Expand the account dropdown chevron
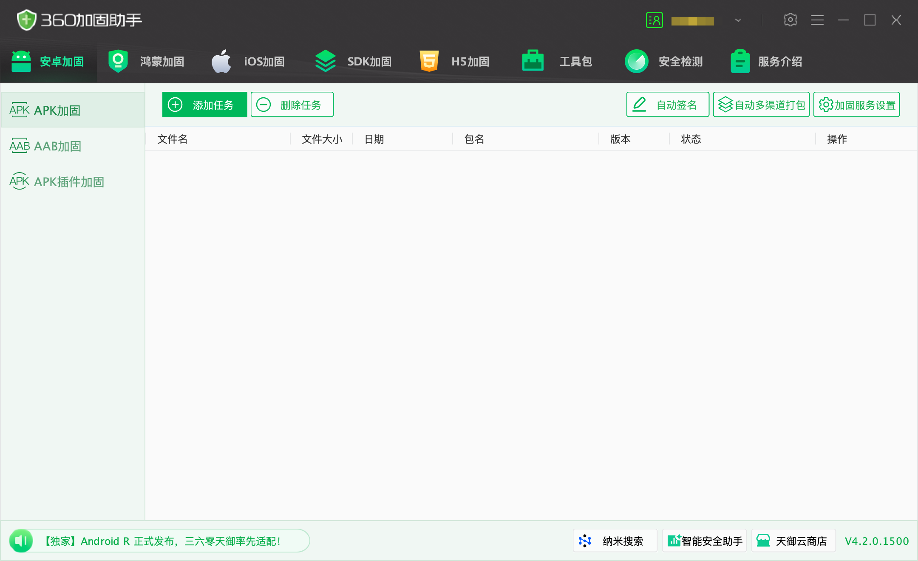 tap(737, 20)
